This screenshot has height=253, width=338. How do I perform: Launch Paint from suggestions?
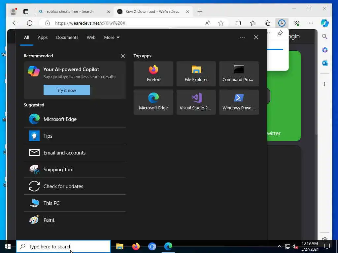75,220
